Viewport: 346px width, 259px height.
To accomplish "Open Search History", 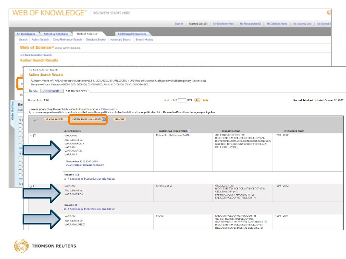I will [144, 40].
